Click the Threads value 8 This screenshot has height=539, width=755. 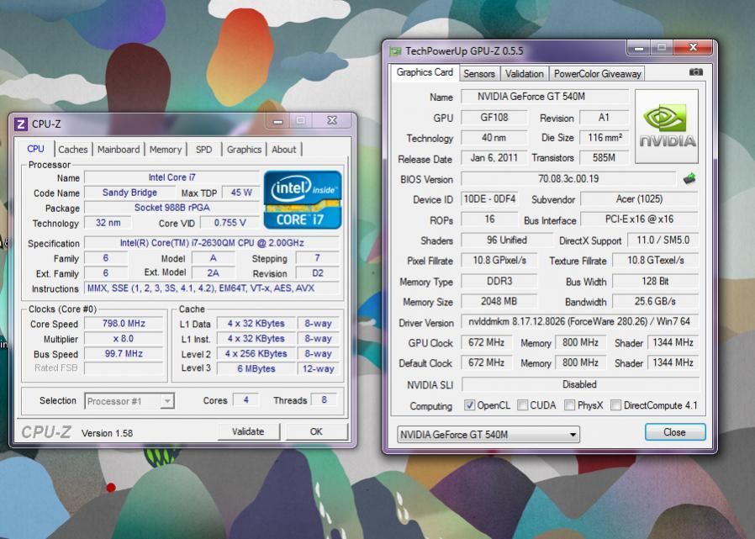click(x=324, y=399)
